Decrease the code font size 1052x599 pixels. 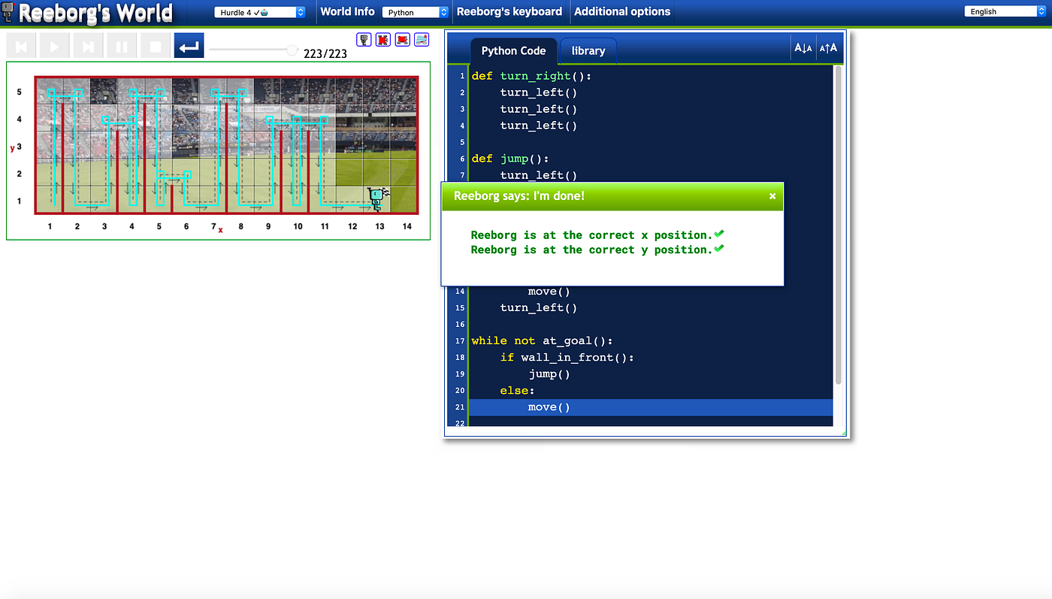tap(803, 47)
